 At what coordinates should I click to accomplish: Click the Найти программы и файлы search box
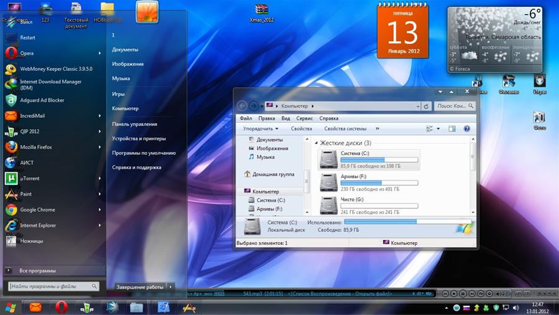point(51,286)
